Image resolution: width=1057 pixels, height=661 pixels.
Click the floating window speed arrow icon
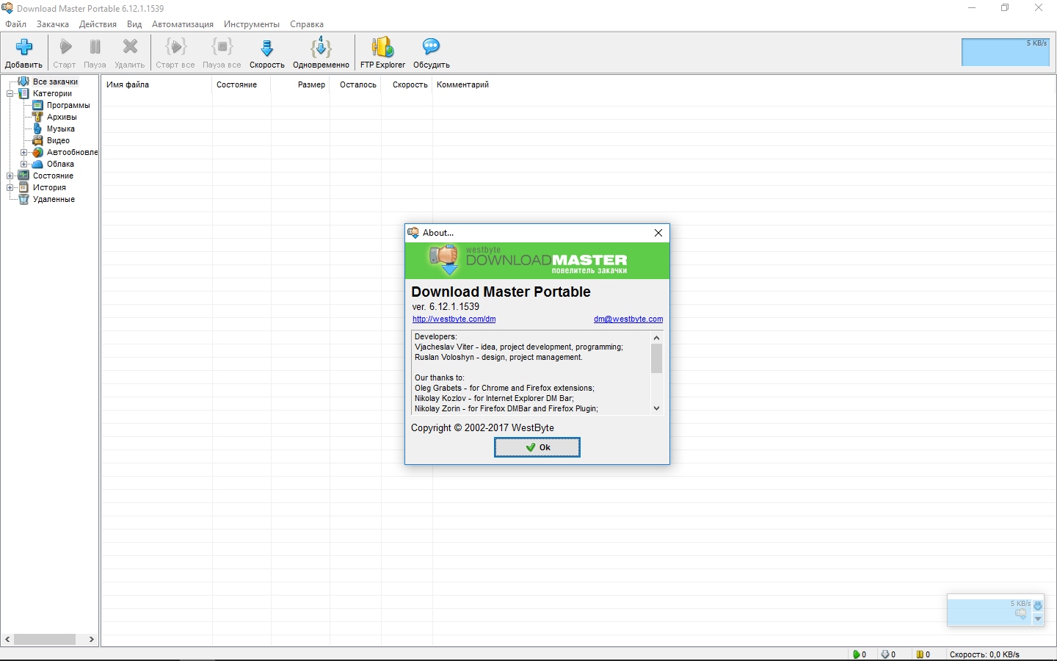click(x=1038, y=606)
